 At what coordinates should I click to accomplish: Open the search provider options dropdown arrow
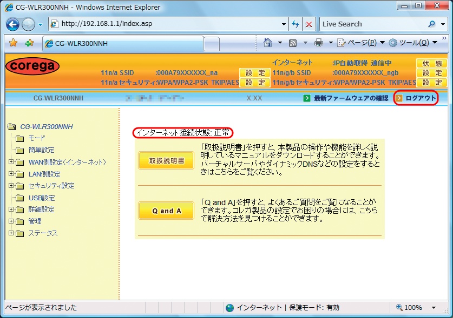tap(443, 24)
